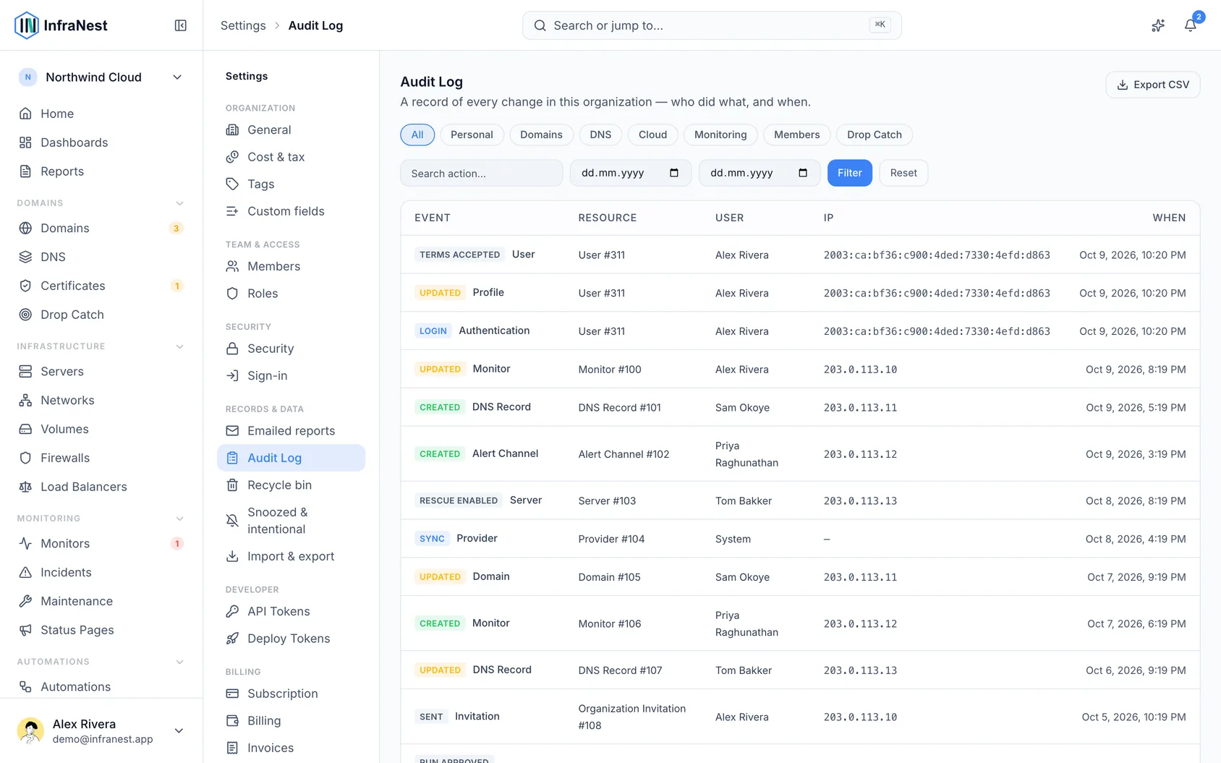Focus the Search action field
Image resolution: width=1221 pixels, height=763 pixels.
482,173
